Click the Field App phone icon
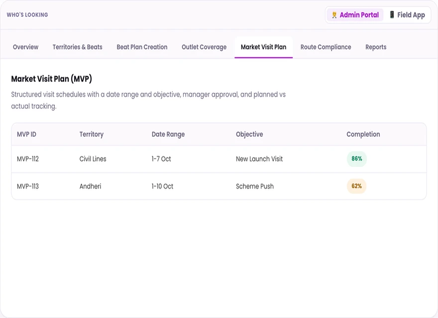The height and width of the screenshot is (318, 438). 392,15
